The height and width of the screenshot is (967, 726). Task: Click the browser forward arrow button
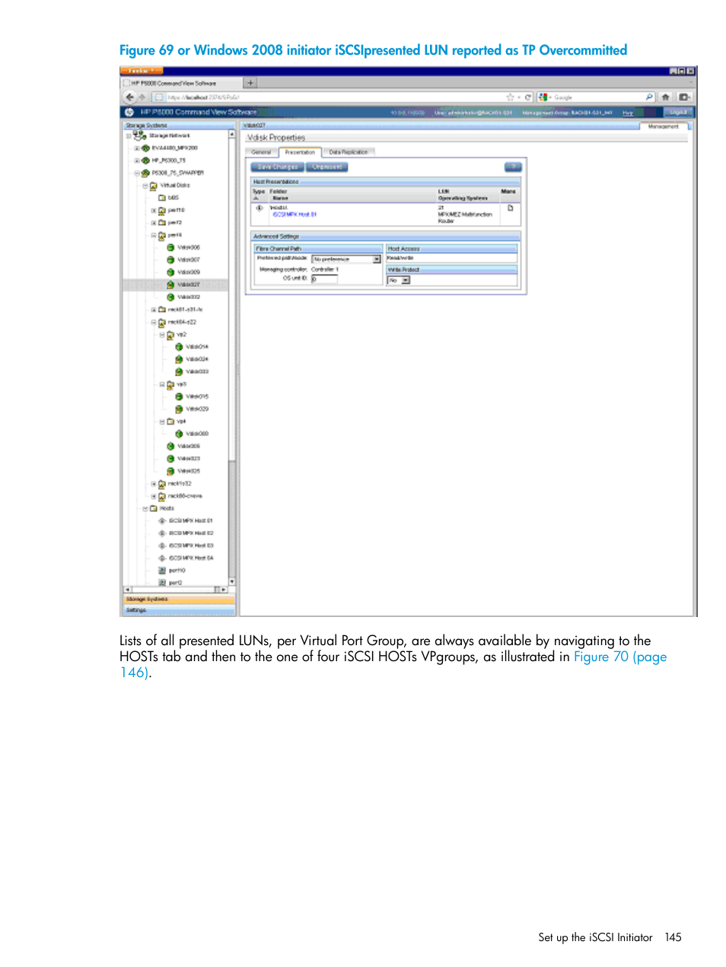tap(142, 97)
